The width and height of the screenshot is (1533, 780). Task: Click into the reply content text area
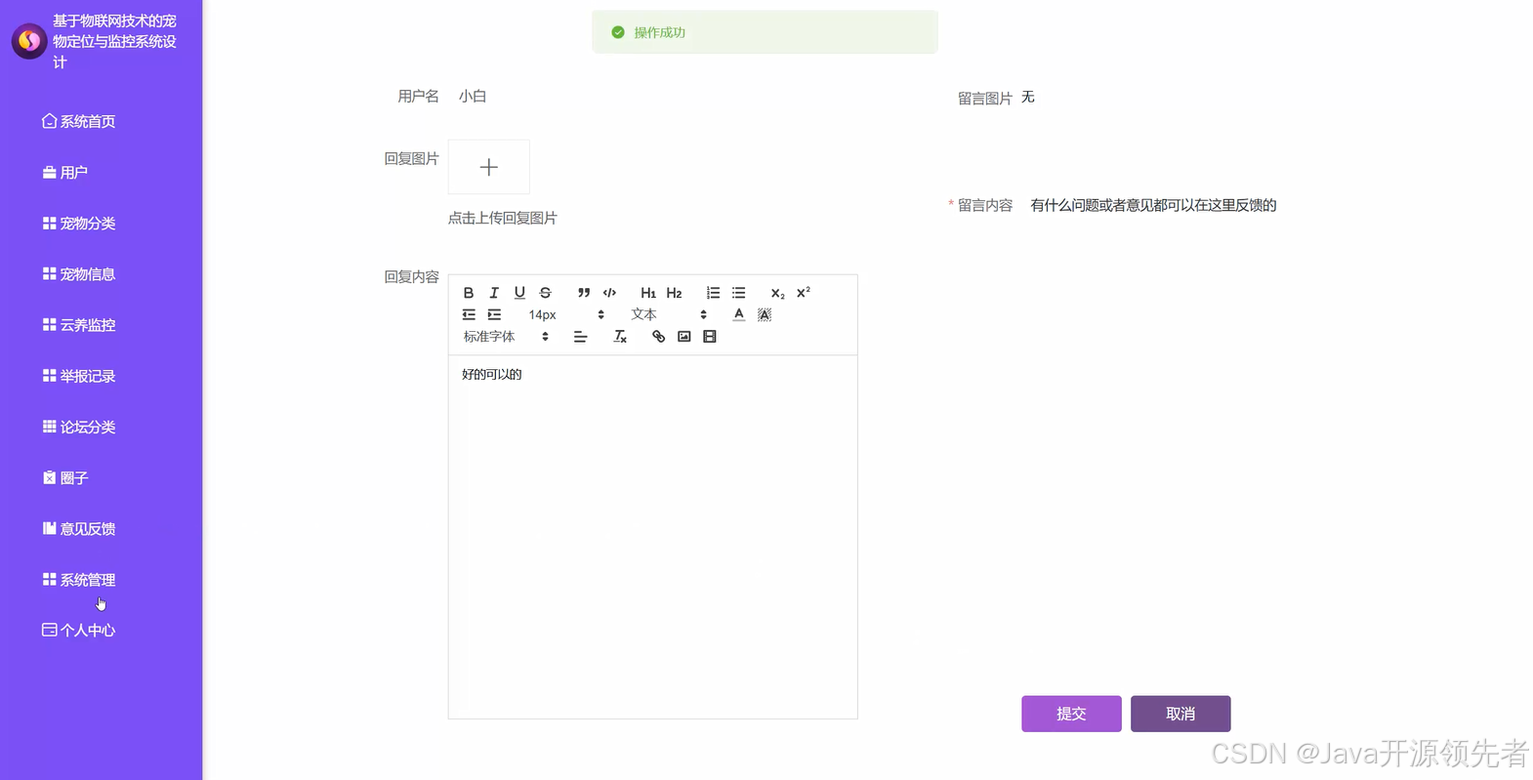pyautogui.click(x=652, y=536)
